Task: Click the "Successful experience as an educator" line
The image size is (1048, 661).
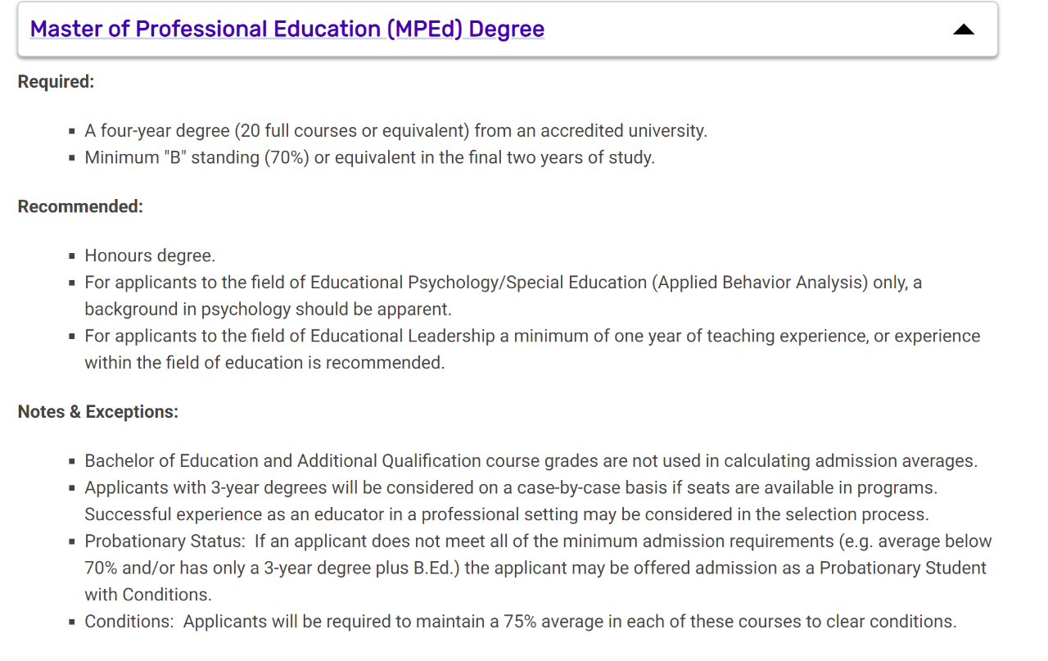Action: 507,514
